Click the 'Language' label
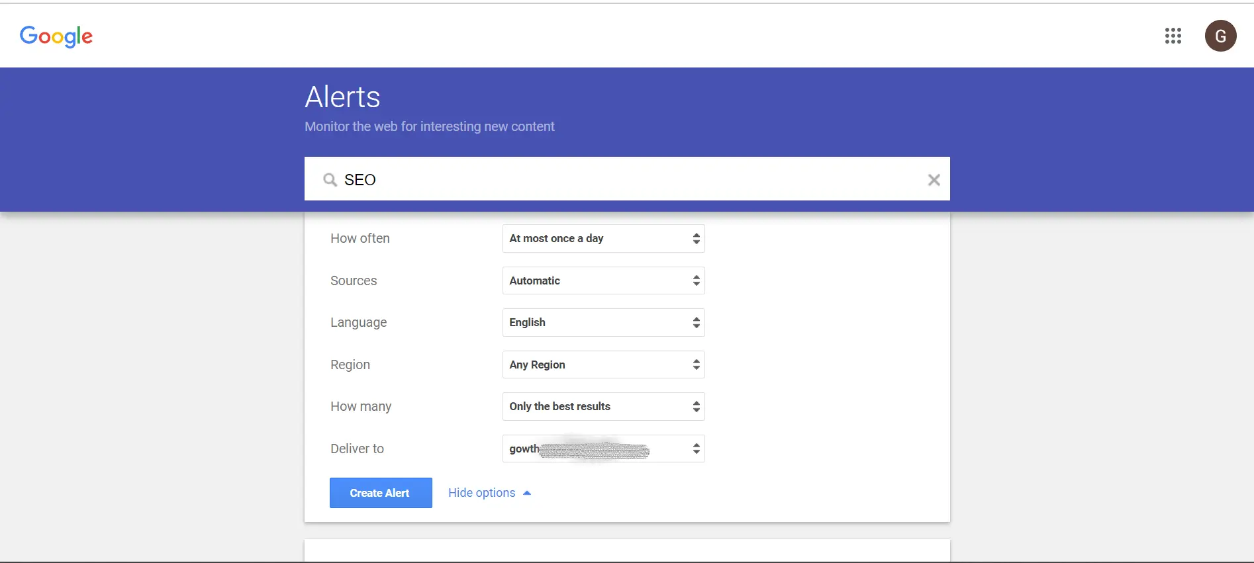The width and height of the screenshot is (1254, 563). [x=359, y=323]
